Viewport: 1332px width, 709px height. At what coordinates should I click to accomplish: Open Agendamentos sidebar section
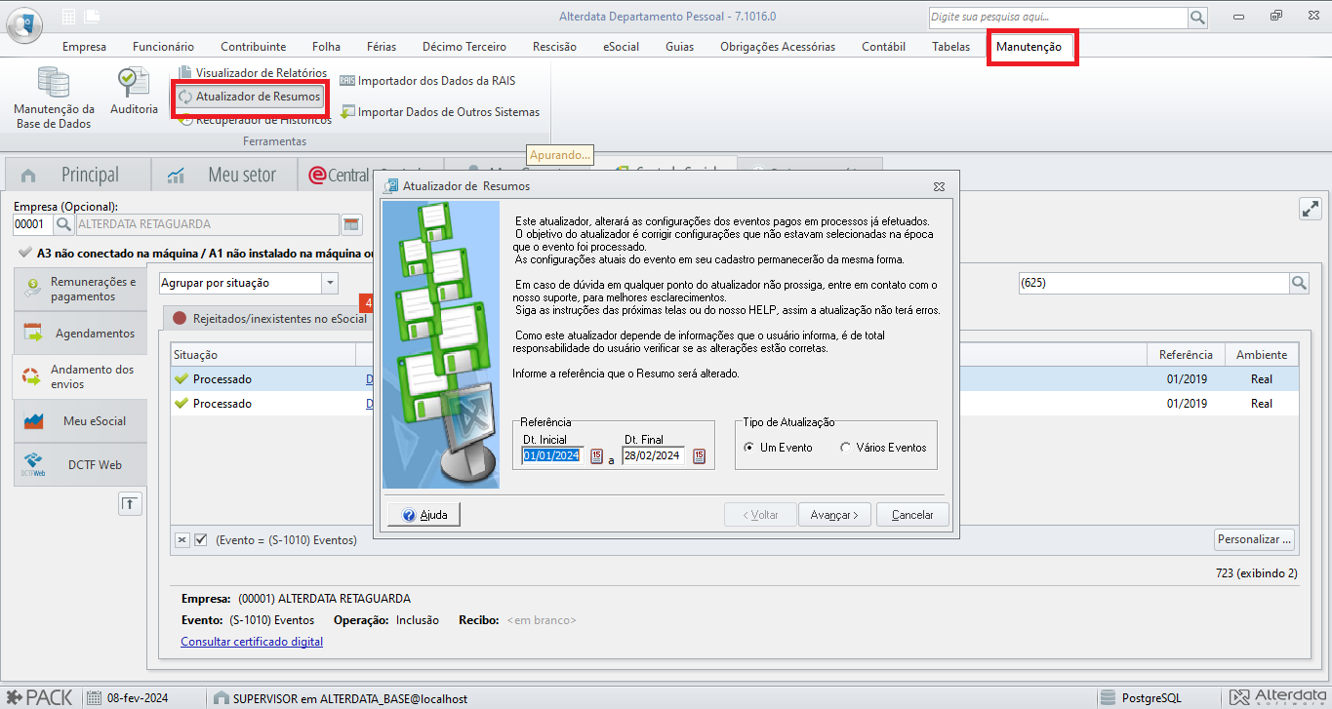tap(80, 334)
